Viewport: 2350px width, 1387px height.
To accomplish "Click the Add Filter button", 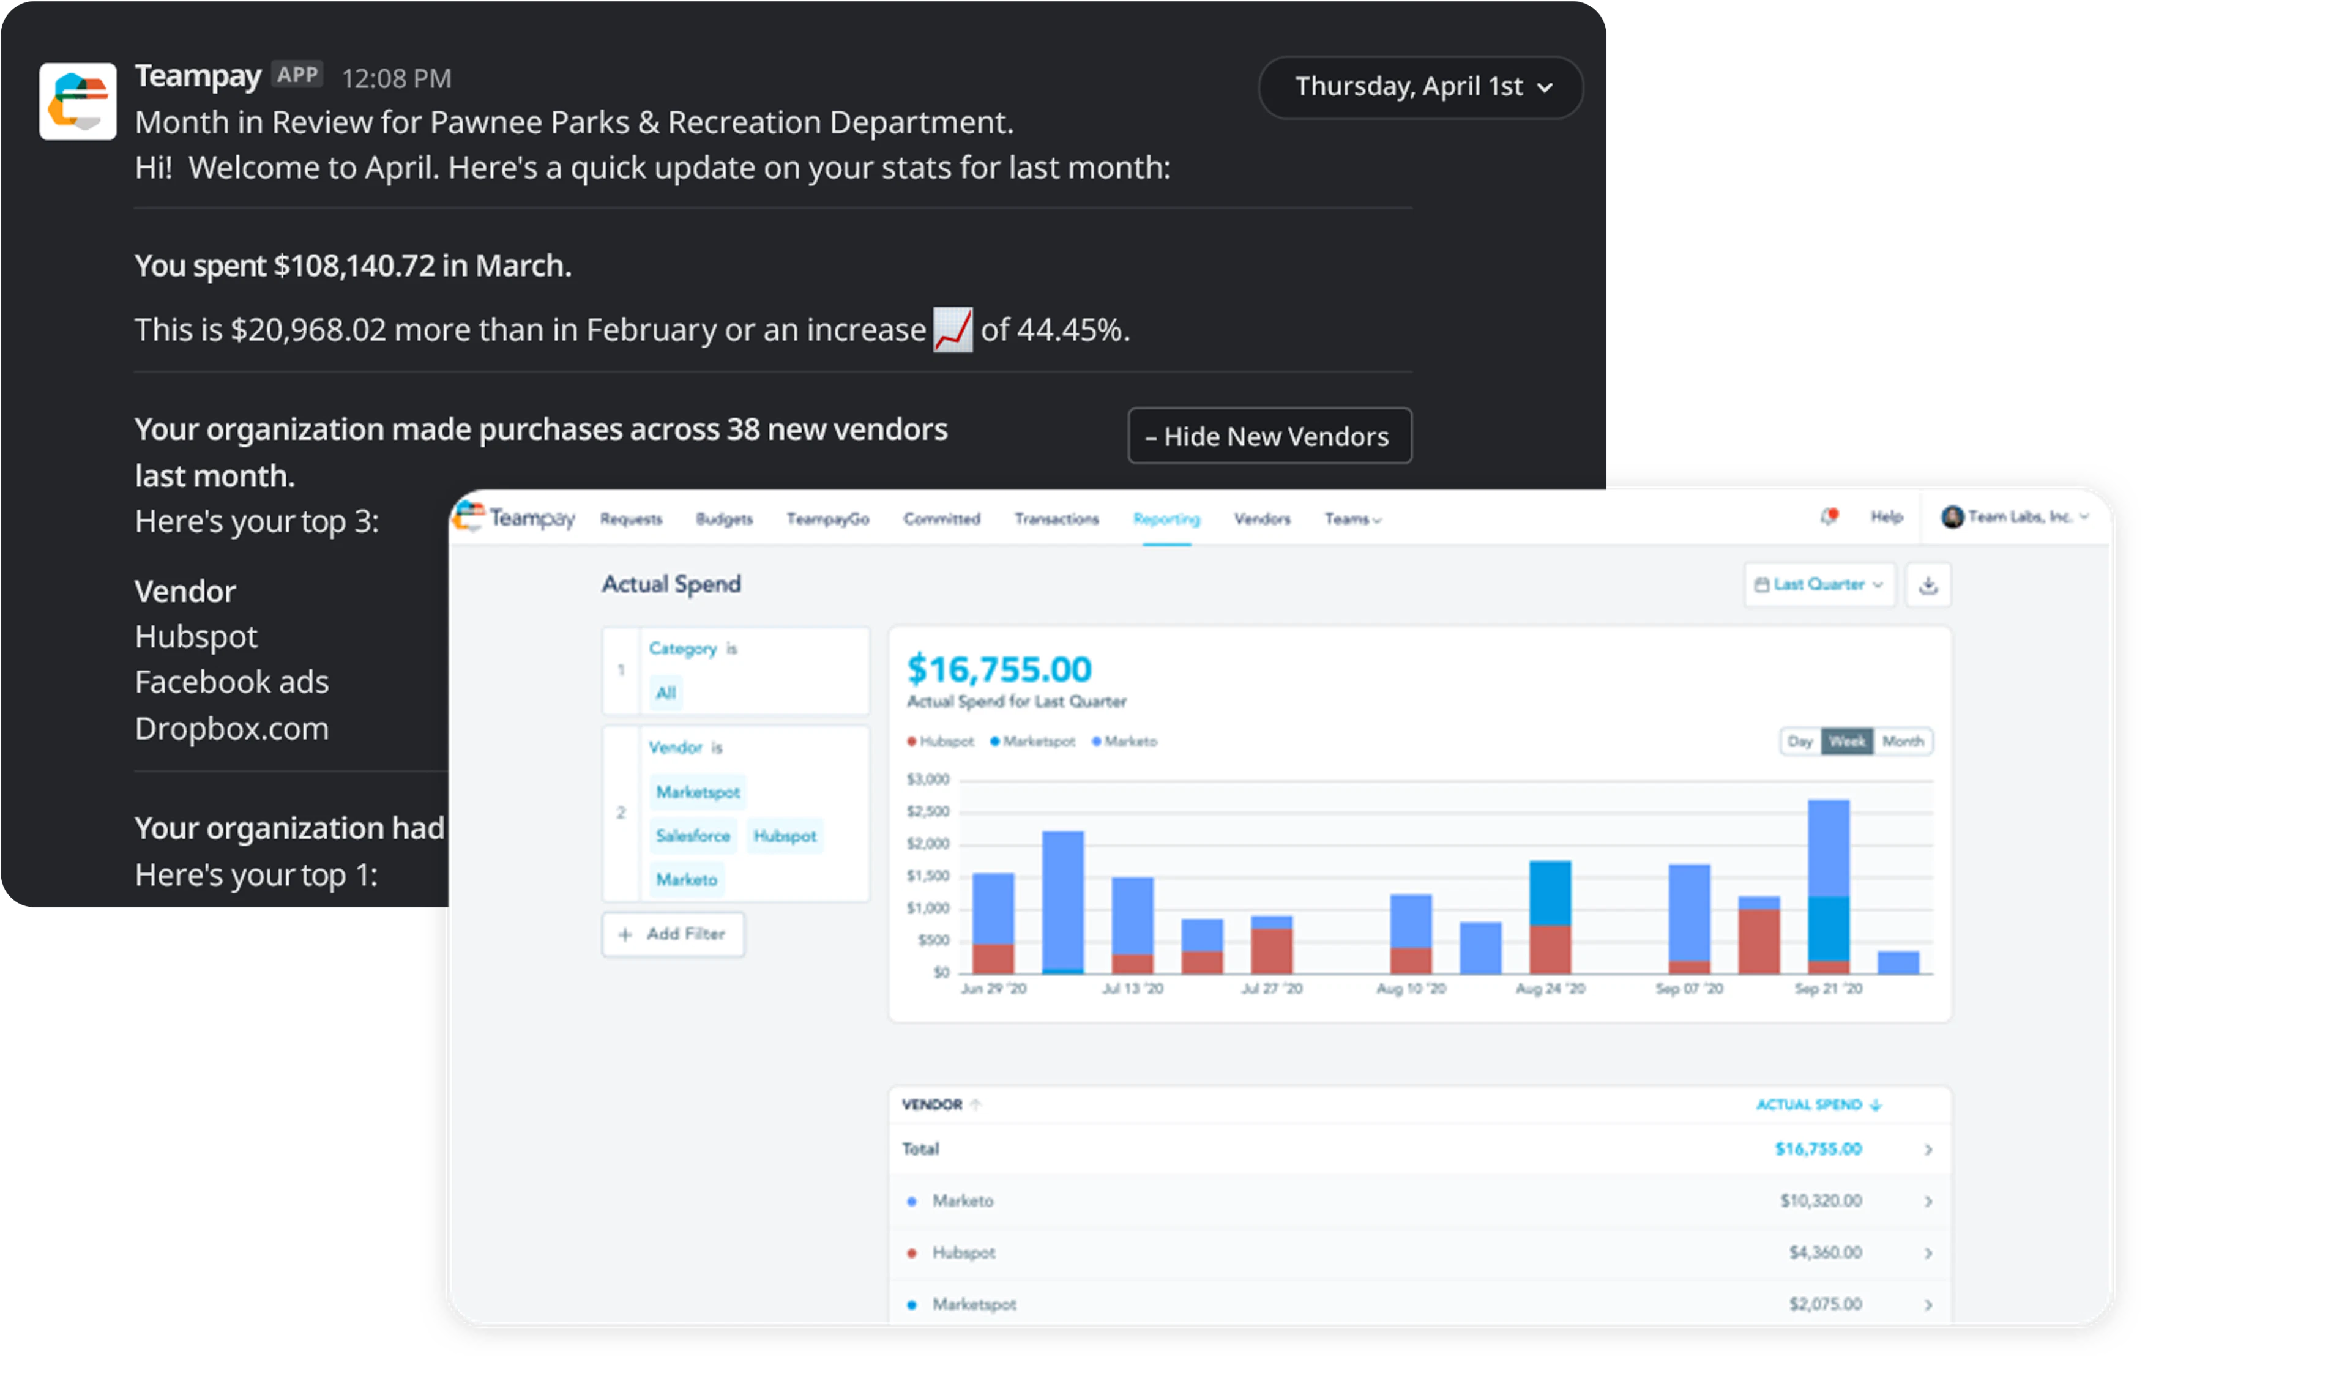I will point(672,934).
